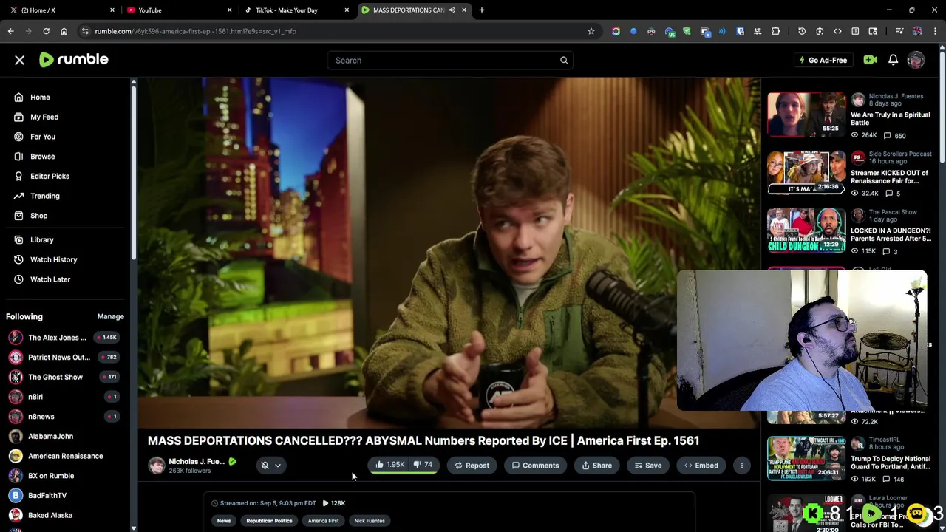The width and height of the screenshot is (946, 532).
Task: Open the Chrome three-dot menu
Action: tap(935, 31)
